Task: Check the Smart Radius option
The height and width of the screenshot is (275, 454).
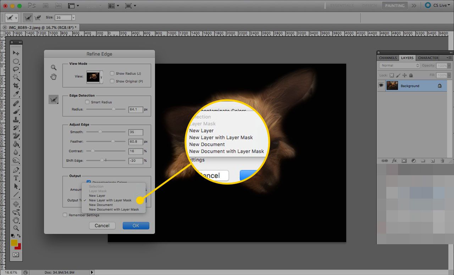Action: 87,102
